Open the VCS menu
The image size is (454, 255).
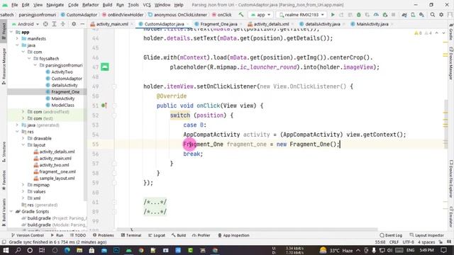pos(147,5)
